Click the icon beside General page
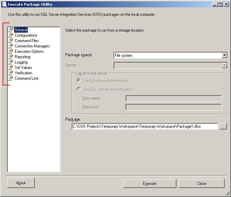Image resolution: width=231 pixels, height=197 pixels. pyautogui.click(x=11, y=30)
